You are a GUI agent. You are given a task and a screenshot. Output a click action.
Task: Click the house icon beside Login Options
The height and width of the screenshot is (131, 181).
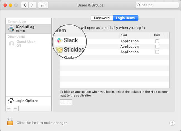tap(11, 101)
